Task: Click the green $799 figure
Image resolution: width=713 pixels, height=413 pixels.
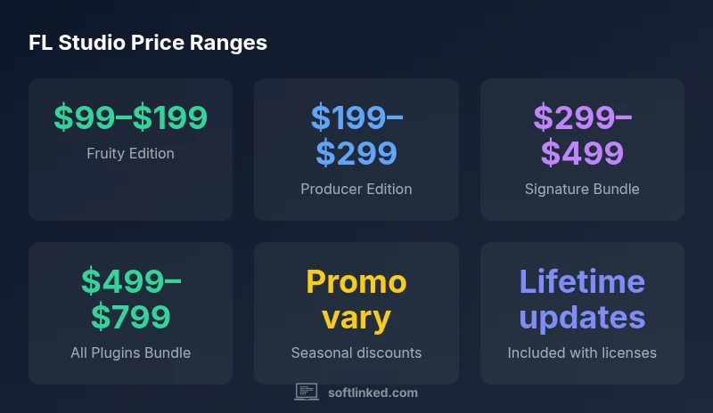Action: [x=130, y=317]
